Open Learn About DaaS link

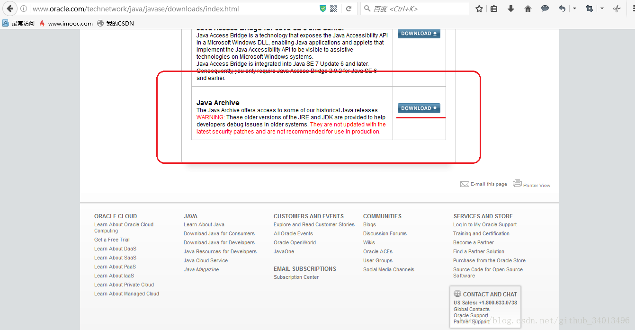coord(115,249)
